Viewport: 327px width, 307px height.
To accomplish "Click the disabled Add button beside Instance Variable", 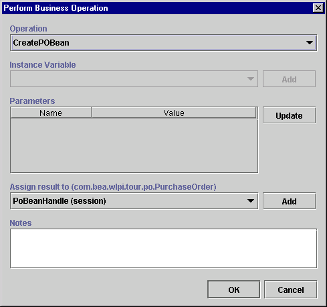I will 289,79.
